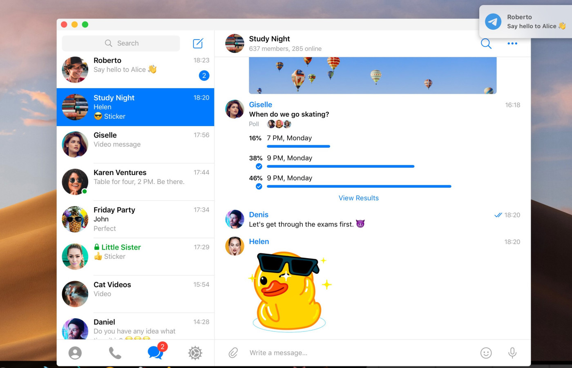Click Giselle's avatar in the chat list
The height and width of the screenshot is (368, 572).
coord(75,144)
